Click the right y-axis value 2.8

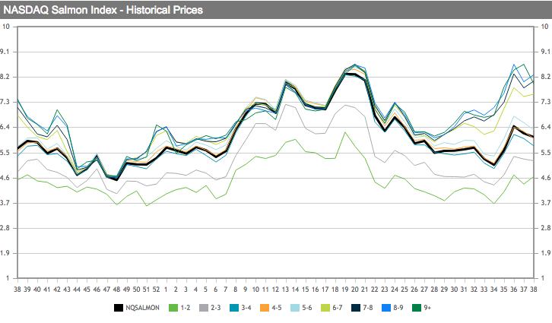point(546,228)
